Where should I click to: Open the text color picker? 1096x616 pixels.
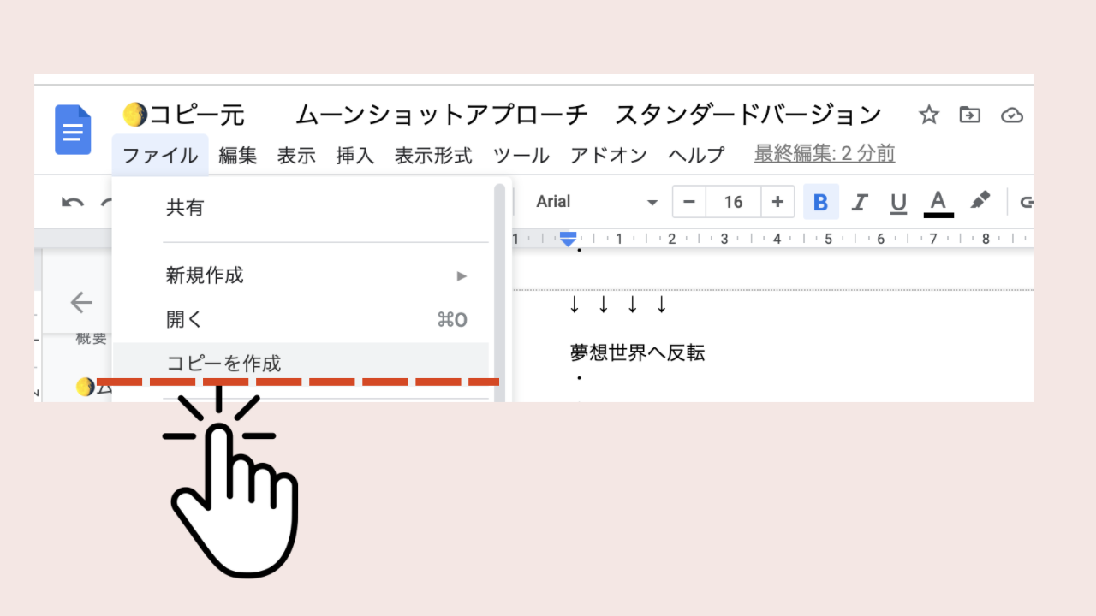[938, 203]
